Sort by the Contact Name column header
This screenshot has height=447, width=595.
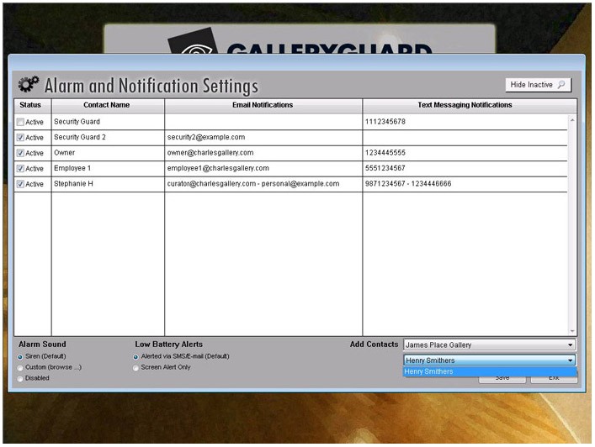coord(107,105)
